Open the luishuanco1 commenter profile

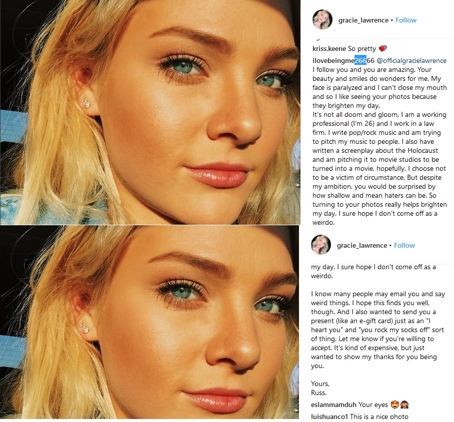(329, 417)
